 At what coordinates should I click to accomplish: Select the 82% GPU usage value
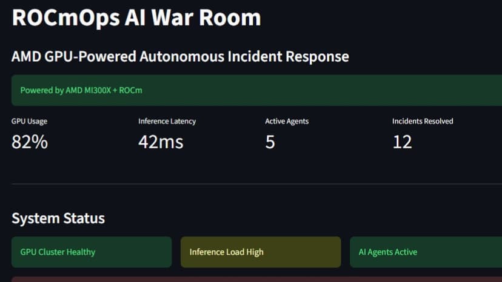click(x=30, y=142)
